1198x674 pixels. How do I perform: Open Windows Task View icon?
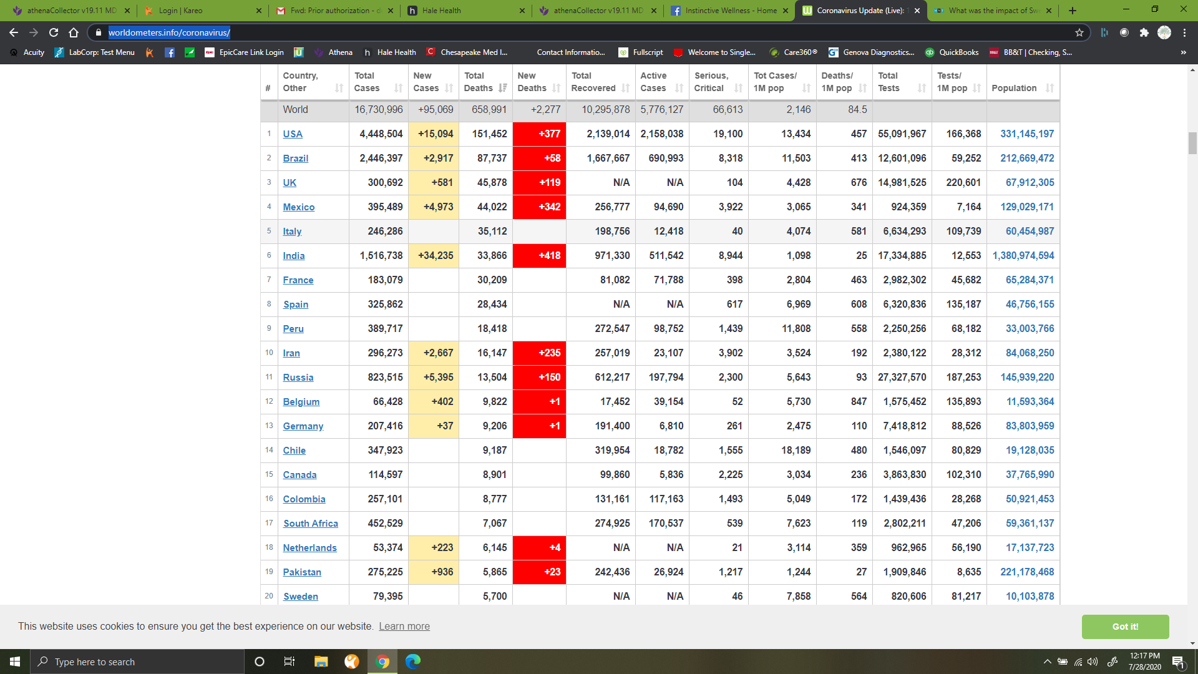point(289,662)
